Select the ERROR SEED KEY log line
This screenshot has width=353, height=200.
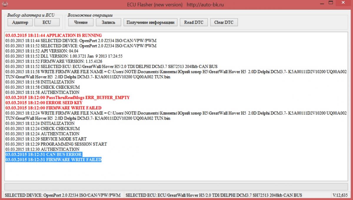[x=44, y=103]
